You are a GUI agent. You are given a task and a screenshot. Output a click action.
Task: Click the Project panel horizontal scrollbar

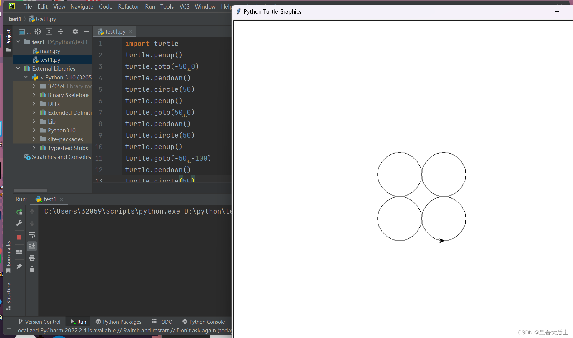point(30,191)
